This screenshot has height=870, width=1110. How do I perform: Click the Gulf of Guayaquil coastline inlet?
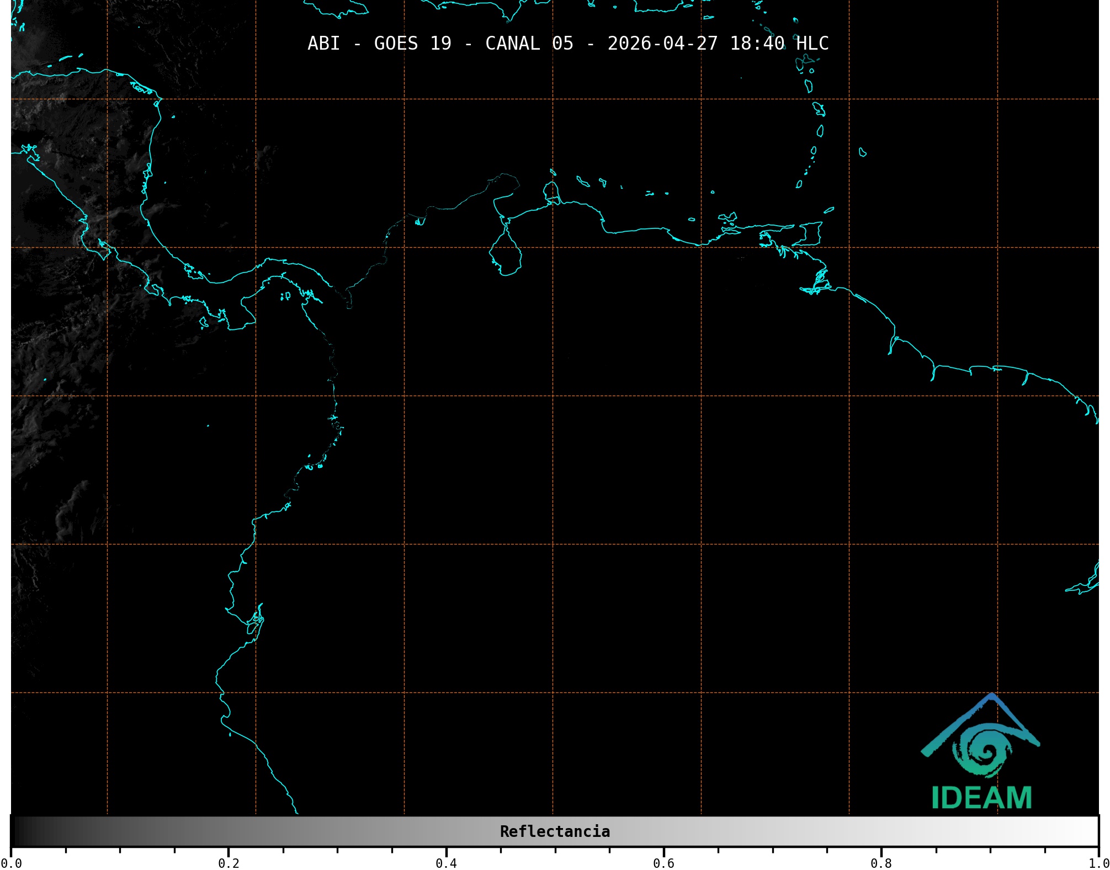(x=255, y=622)
